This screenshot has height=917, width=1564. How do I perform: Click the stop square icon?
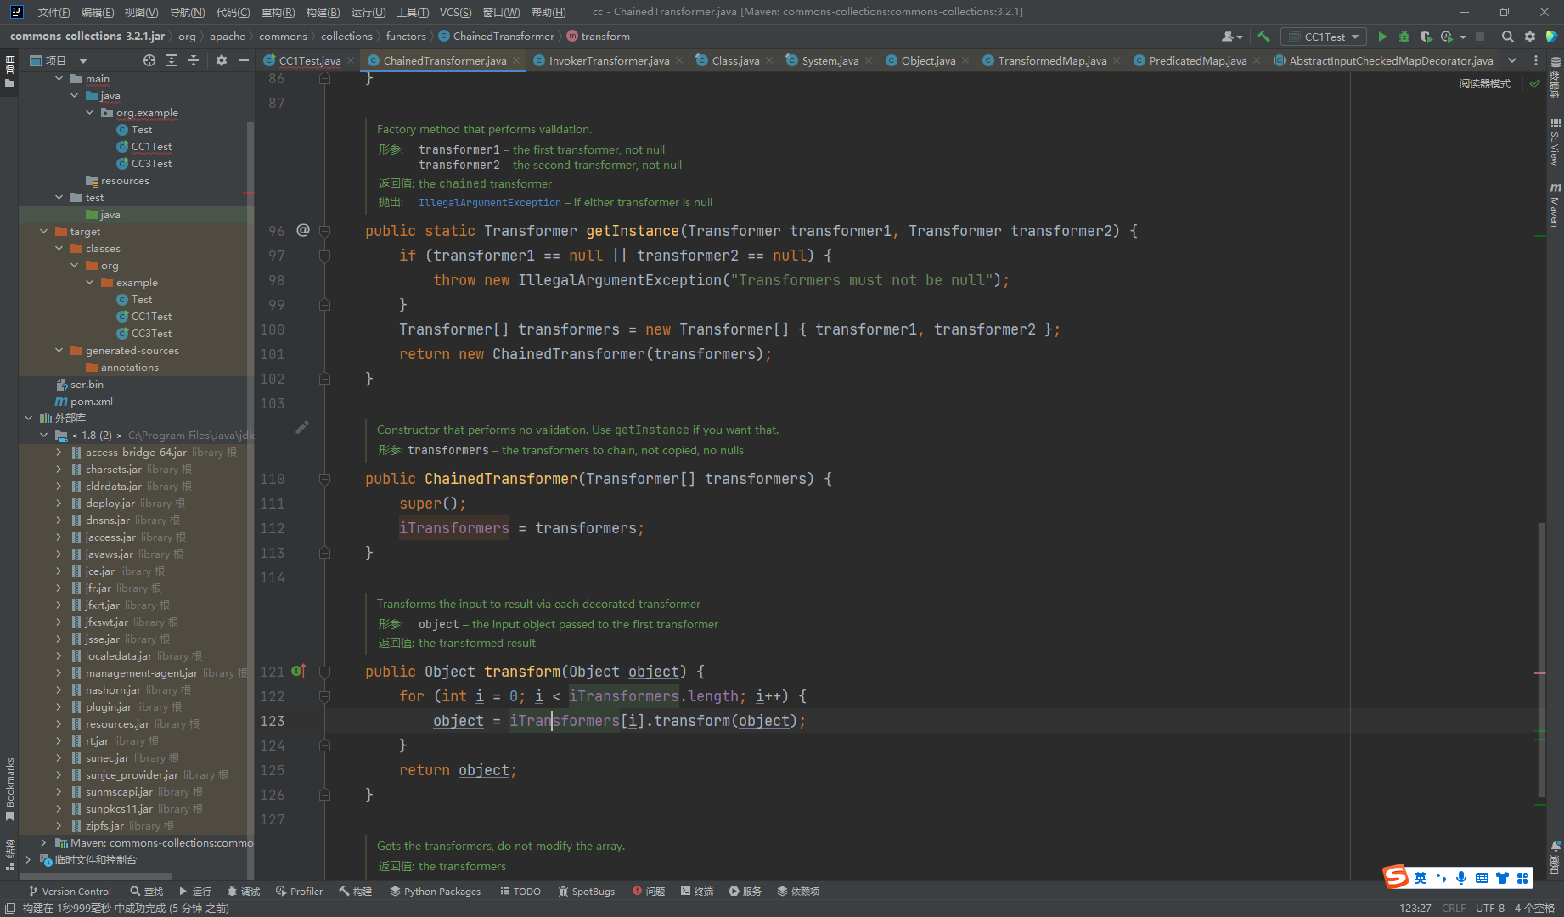point(1480,37)
